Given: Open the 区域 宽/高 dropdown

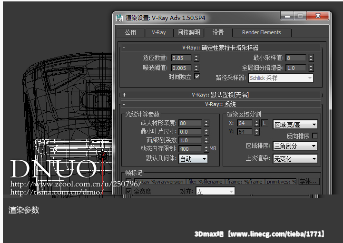Looking at the screenshot, I should pyautogui.click(x=295, y=125).
